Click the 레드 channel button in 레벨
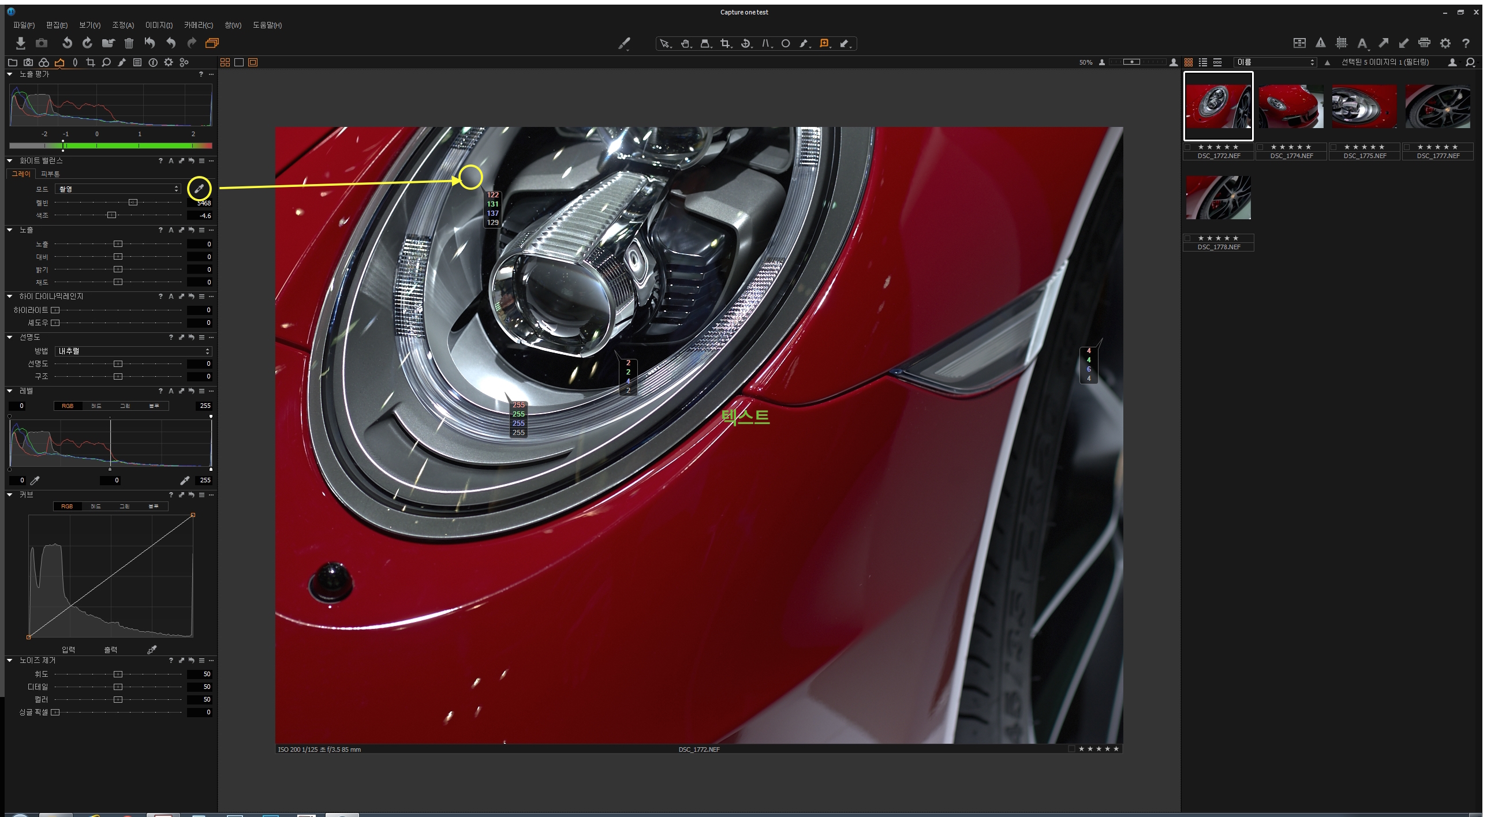The image size is (1487, 817). (96, 406)
